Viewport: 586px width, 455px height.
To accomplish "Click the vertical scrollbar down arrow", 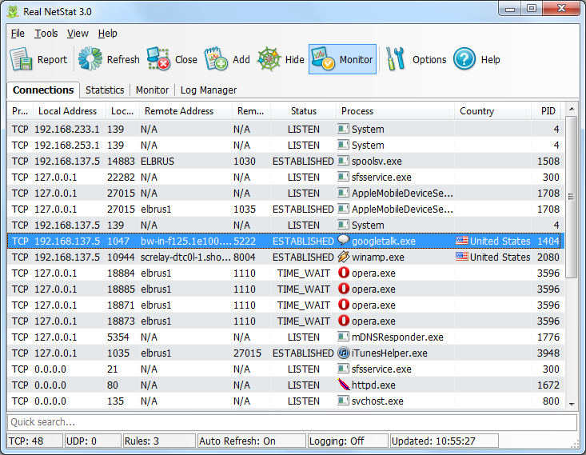I will [571, 405].
